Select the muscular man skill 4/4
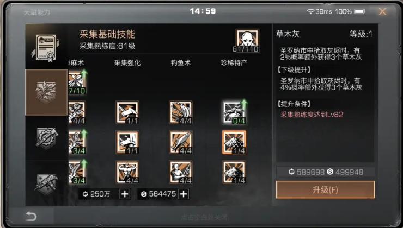This screenshot has height=228, width=403. 127,172
